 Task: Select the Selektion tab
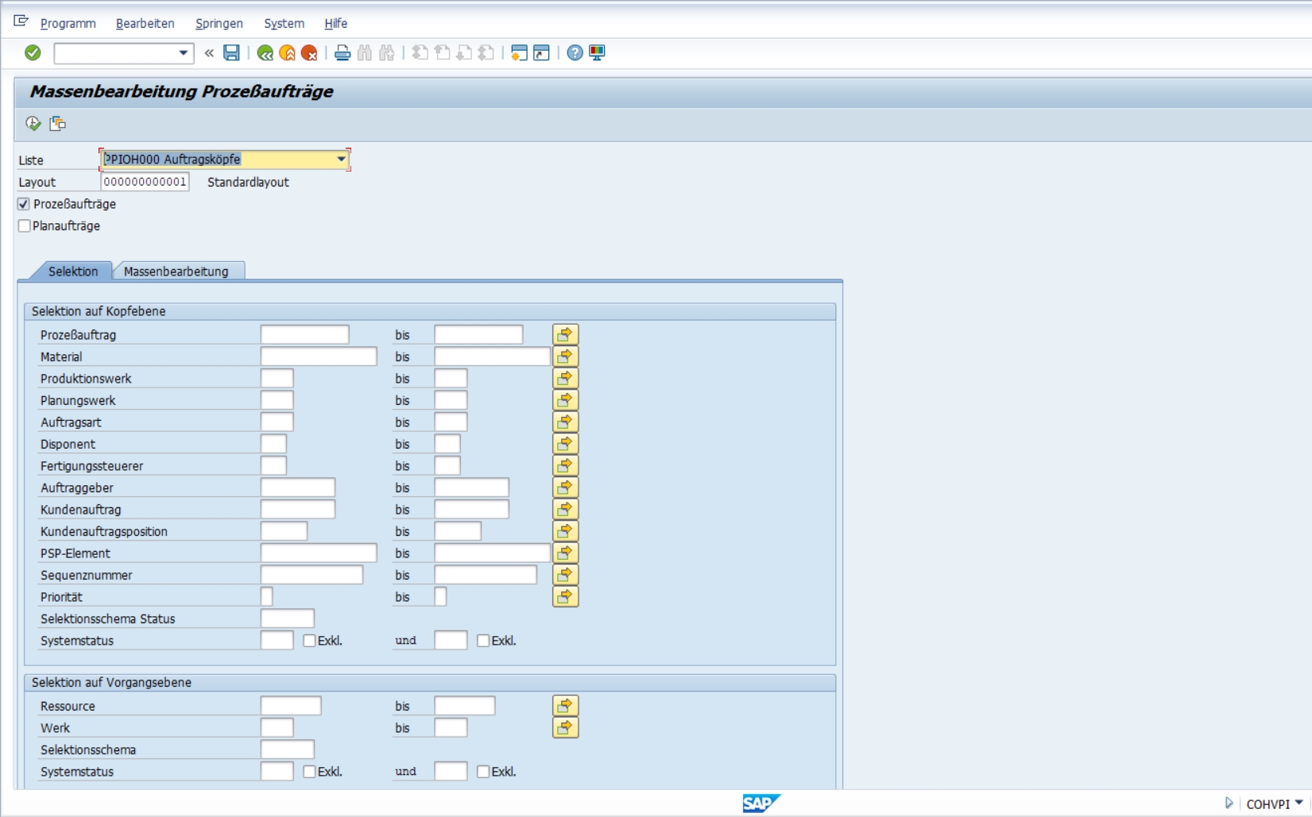pos(72,271)
